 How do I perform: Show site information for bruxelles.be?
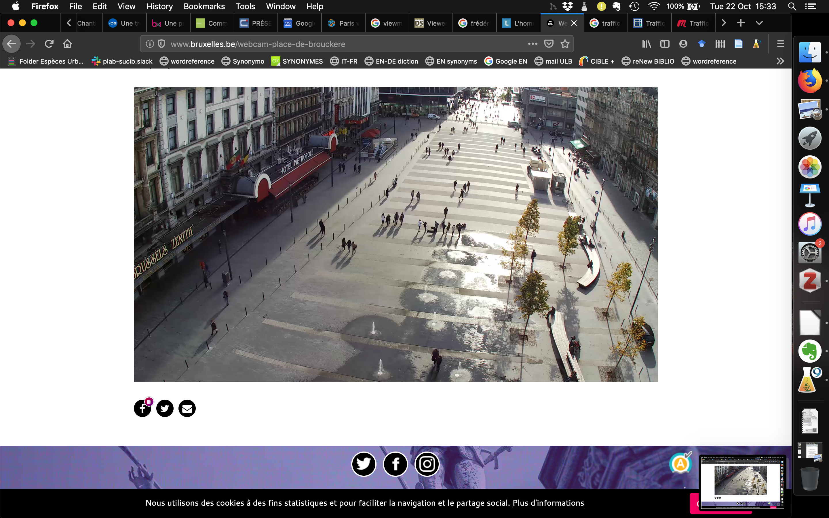[150, 44]
